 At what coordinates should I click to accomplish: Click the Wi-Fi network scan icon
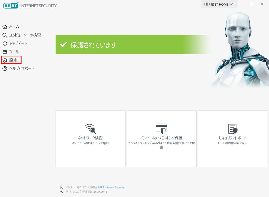pyautogui.click(x=90, y=128)
